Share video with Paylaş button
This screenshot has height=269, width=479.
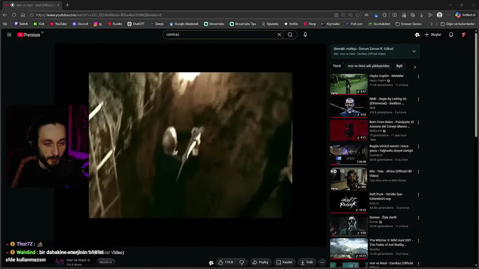(x=260, y=262)
